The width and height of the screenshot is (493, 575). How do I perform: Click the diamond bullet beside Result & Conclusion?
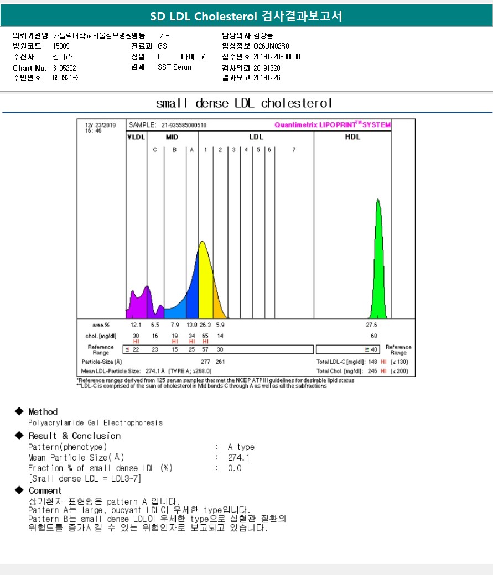coord(19,435)
